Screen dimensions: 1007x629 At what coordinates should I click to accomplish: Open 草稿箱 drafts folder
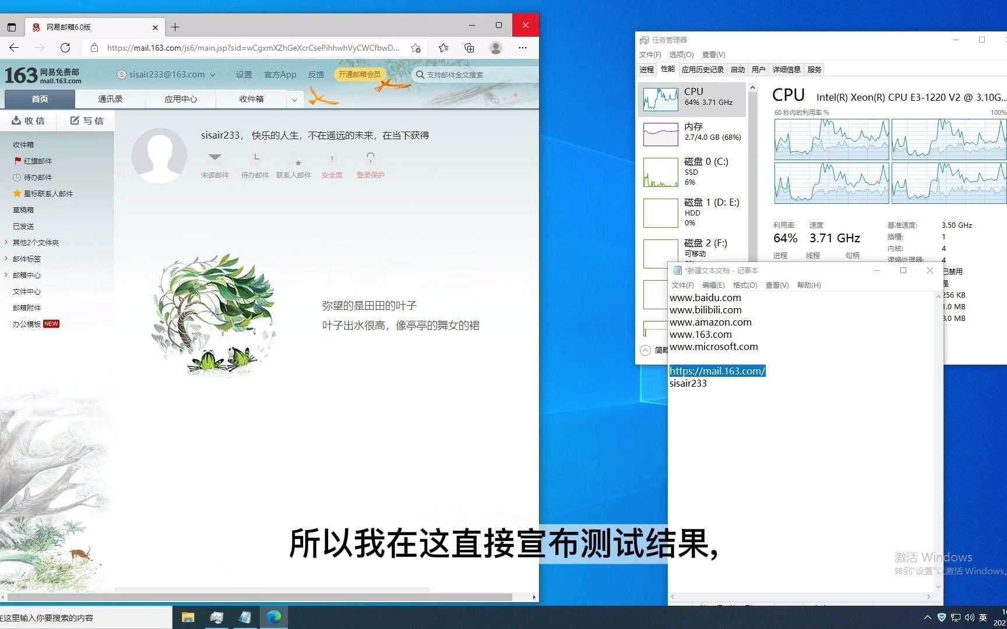[x=23, y=210]
